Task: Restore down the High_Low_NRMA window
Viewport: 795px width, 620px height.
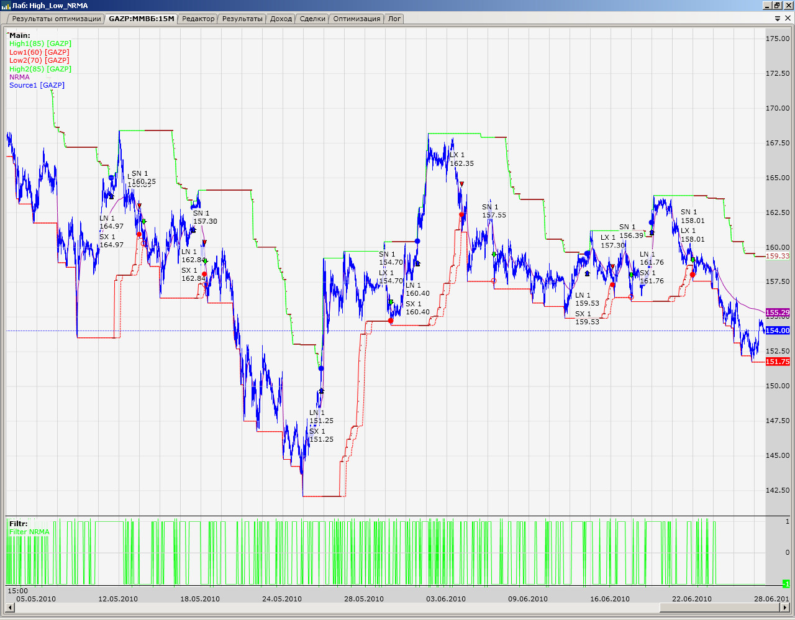Action: click(776, 6)
